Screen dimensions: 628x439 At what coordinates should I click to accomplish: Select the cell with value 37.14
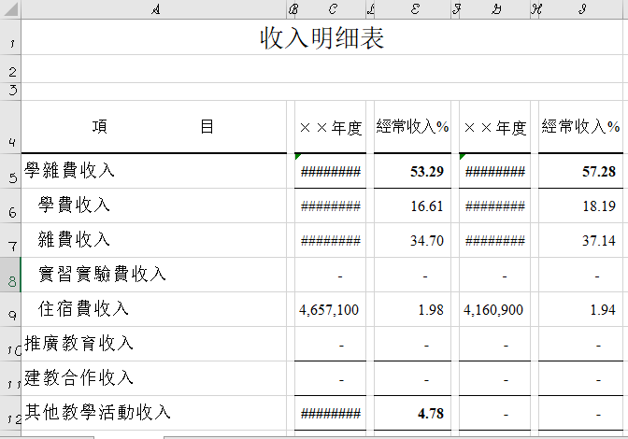tap(580, 240)
